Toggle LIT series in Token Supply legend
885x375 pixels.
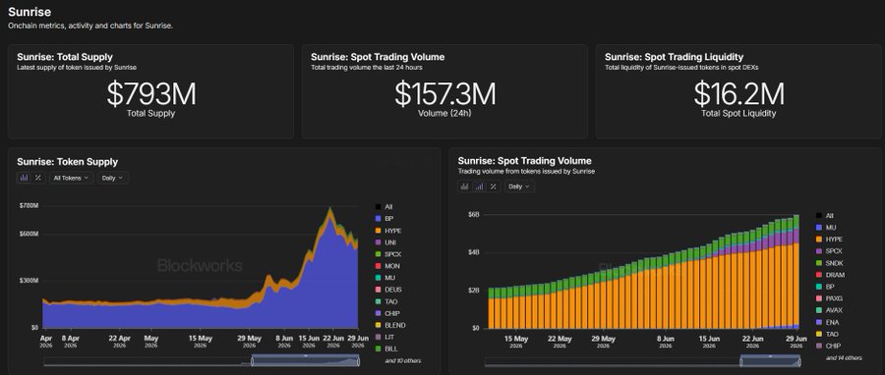coord(383,338)
